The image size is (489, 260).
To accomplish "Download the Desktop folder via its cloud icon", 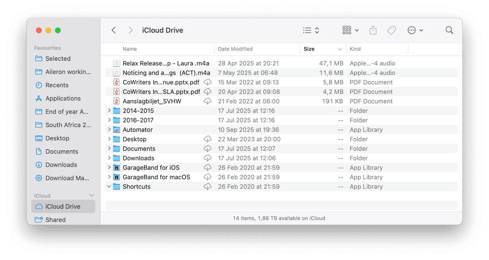I will click(x=208, y=139).
